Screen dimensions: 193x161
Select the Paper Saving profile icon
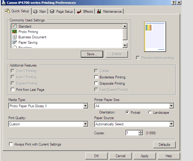(x=14, y=42)
